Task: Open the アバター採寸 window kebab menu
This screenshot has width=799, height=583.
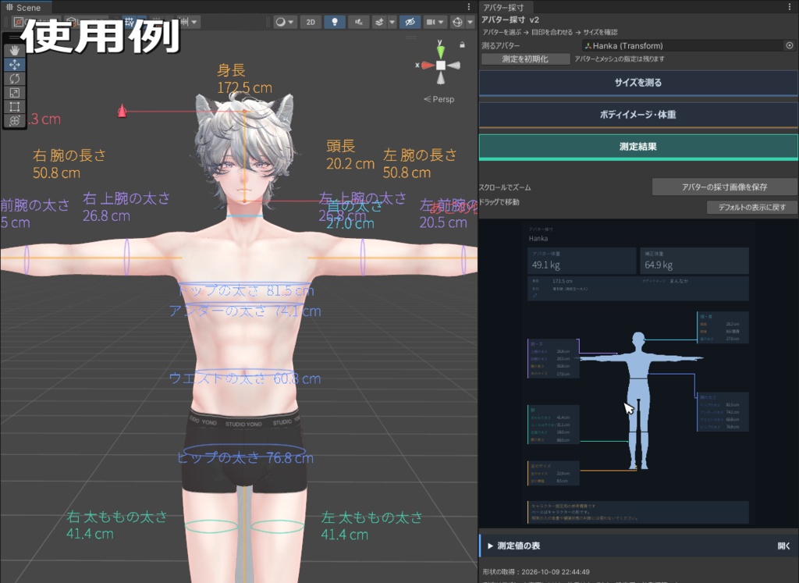Action: pos(790,6)
